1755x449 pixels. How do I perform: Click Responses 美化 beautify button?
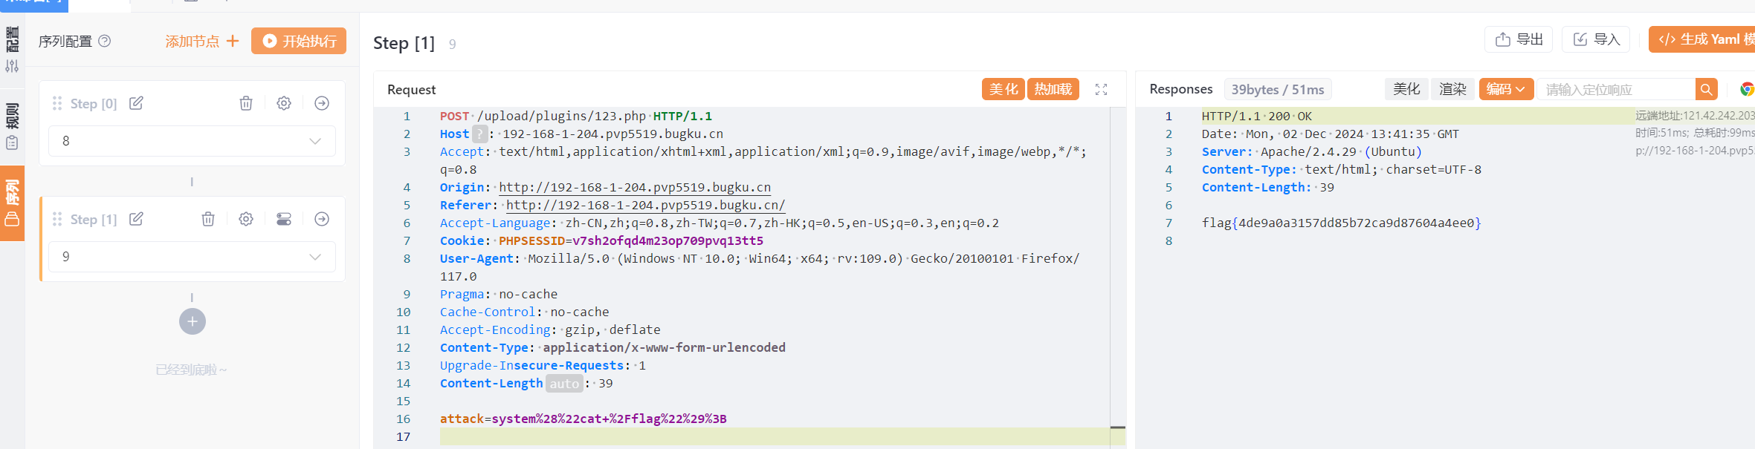1406,89
